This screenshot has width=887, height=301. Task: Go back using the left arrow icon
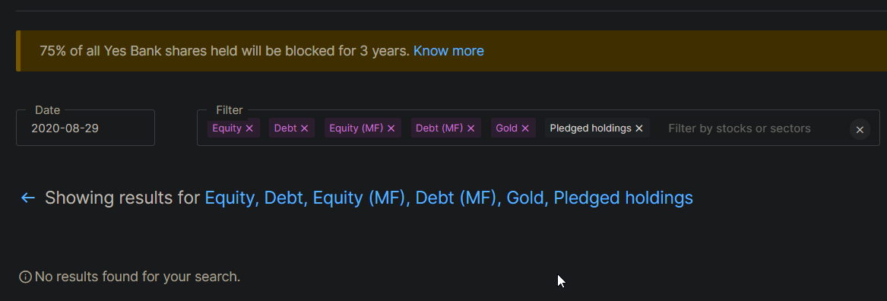point(27,198)
